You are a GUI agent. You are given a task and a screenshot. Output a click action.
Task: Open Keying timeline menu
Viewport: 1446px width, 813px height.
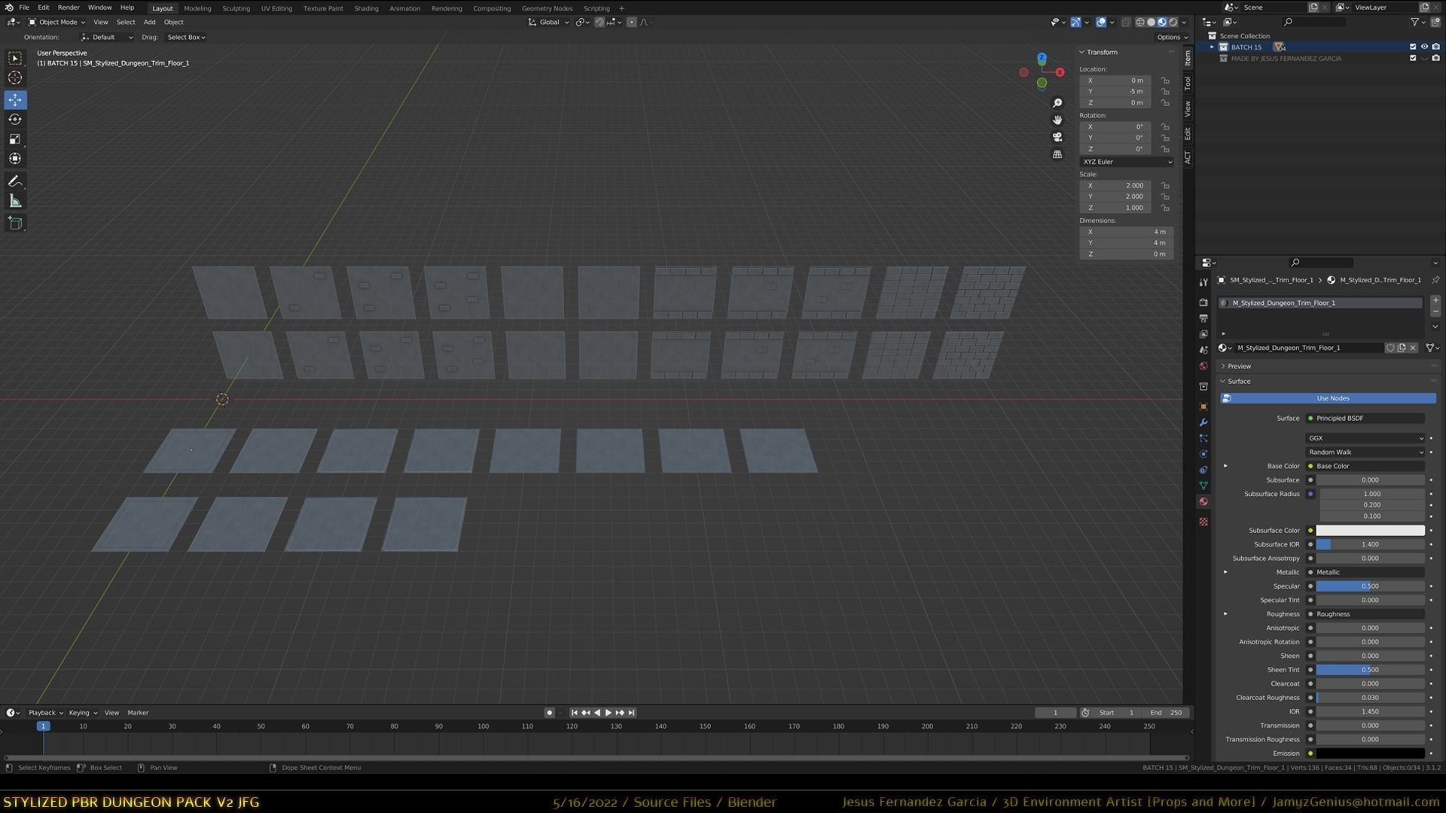[x=82, y=713]
